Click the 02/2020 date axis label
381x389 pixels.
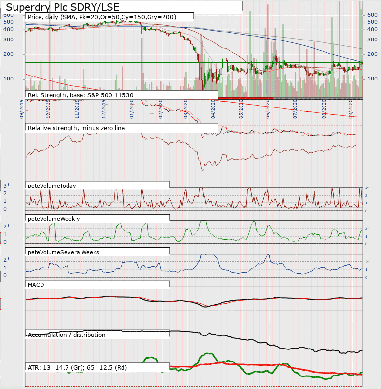coord(160,109)
